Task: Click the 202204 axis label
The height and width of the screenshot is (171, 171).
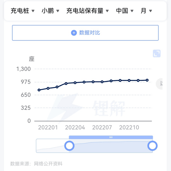Action: click(75, 128)
